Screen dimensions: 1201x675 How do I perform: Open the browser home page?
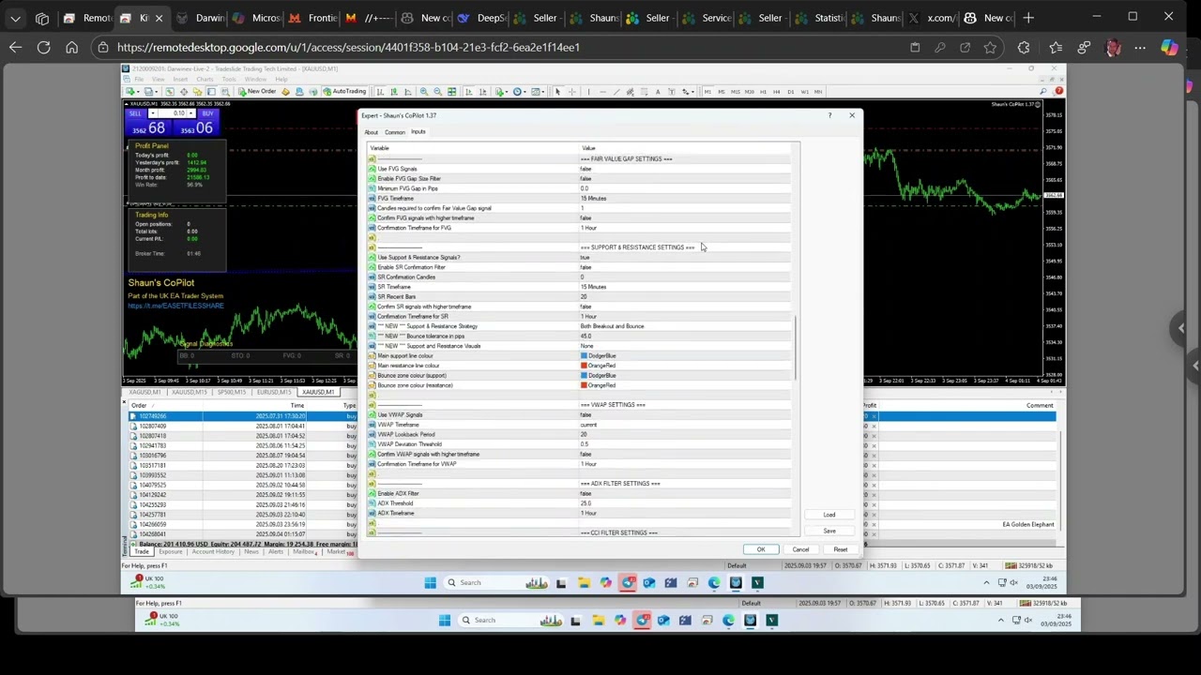(x=71, y=47)
